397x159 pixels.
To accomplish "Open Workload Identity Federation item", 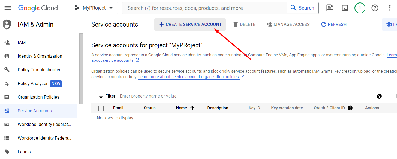I will tap(39, 124).
